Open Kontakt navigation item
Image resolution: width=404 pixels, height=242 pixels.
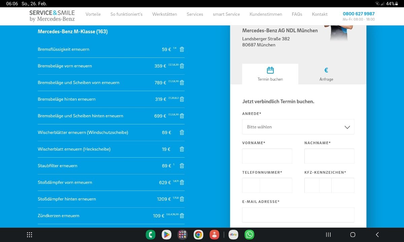320,14
